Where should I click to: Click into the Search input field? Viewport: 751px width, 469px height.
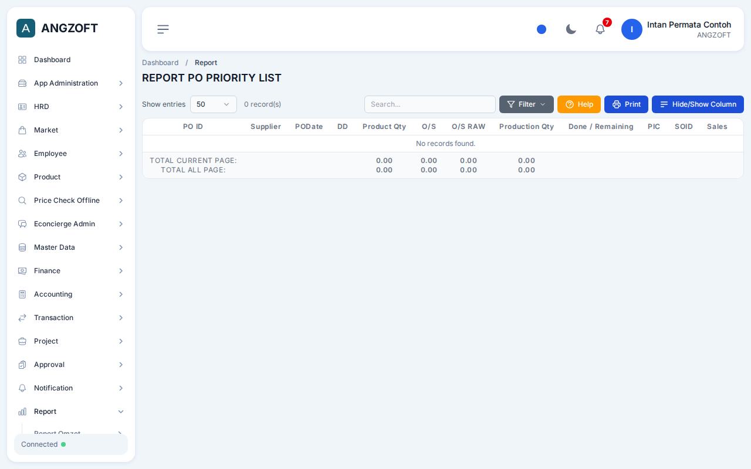430,104
